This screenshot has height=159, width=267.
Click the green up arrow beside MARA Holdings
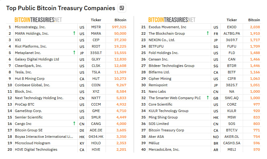[x=74, y=33]
